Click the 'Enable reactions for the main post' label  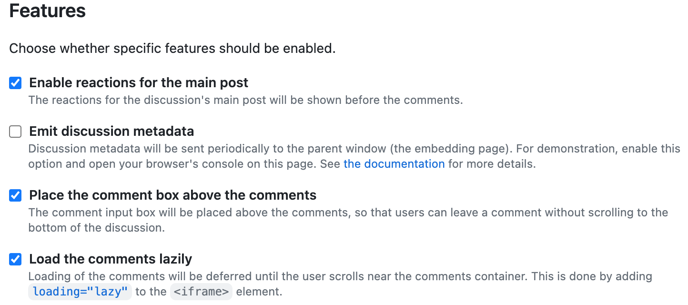point(139,83)
